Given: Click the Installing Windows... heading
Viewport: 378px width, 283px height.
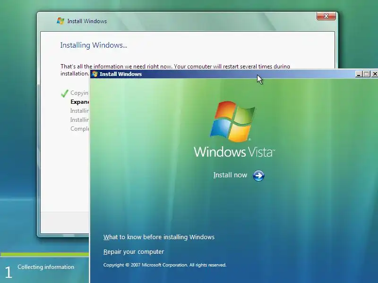Looking at the screenshot, I should click(94, 45).
